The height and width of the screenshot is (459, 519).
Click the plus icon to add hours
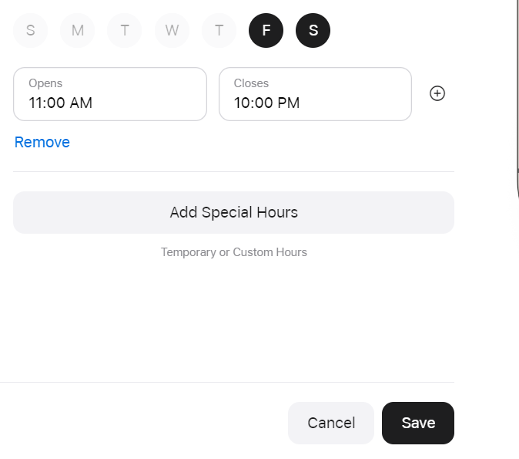437,93
